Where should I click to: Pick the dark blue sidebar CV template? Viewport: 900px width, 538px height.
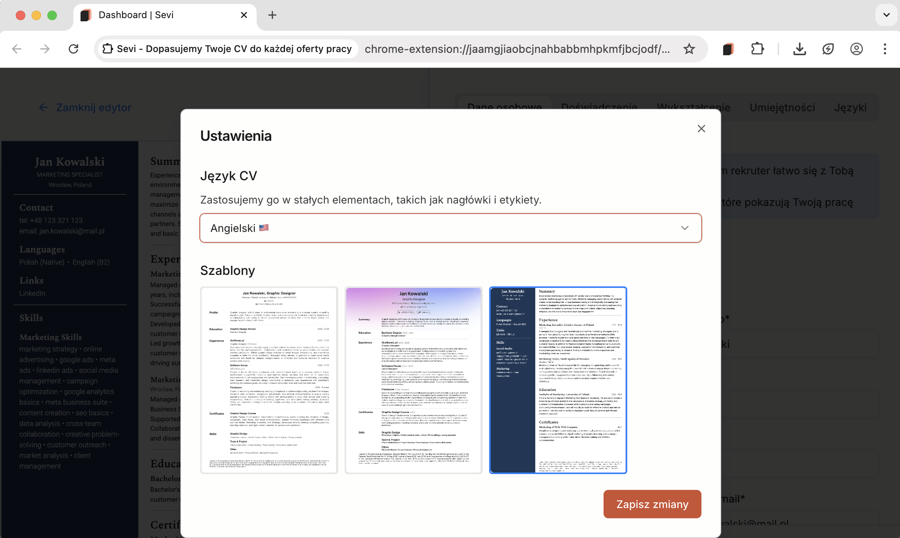click(x=558, y=380)
